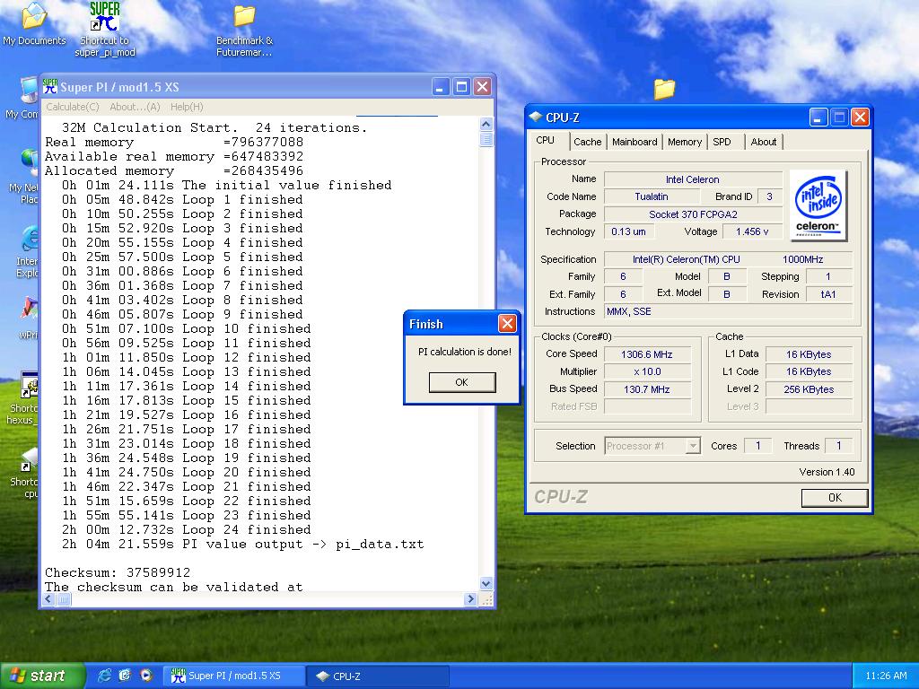The height and width of the screenshot is (689, 919).
Task: Click the Super PI title bar icon
Action: point(50,87)
